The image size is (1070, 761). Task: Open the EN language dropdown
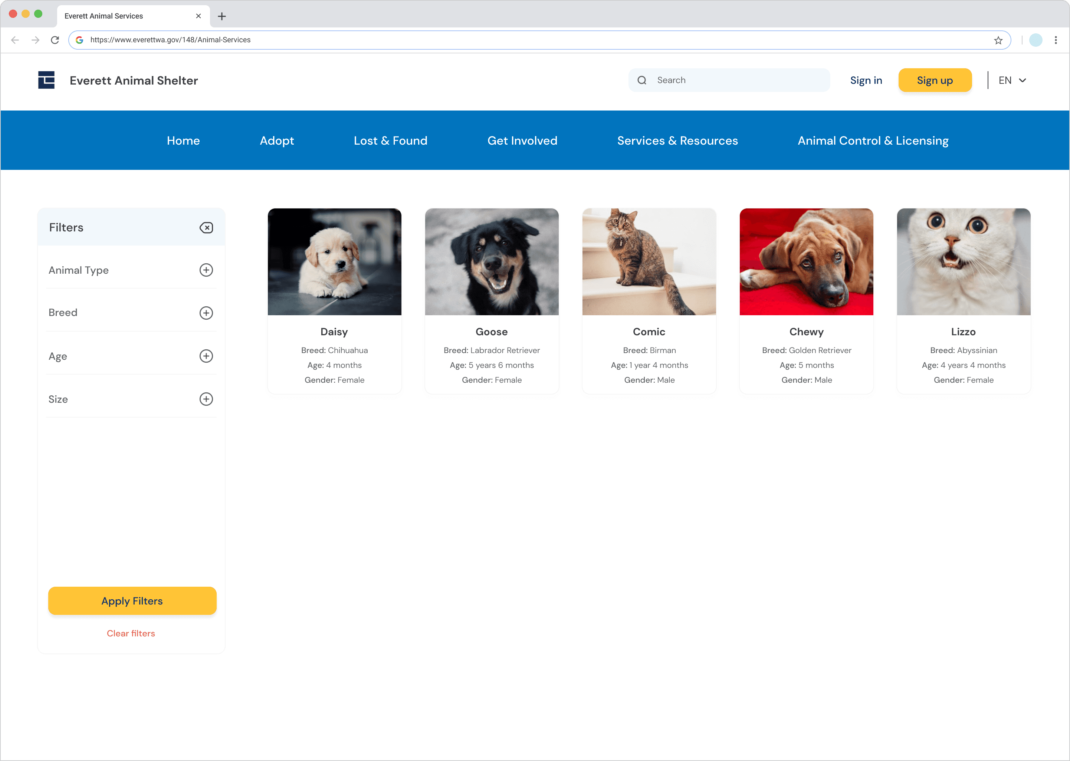(x=1012, y=80)
